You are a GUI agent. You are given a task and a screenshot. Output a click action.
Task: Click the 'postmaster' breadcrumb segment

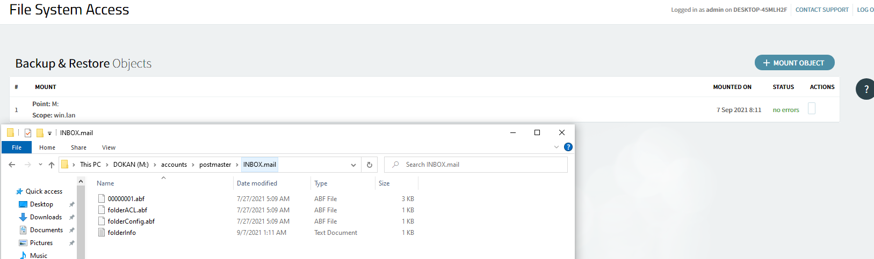215,165
